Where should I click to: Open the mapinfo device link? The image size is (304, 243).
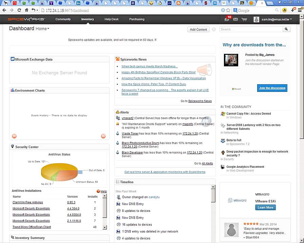[x=188, y=124]
